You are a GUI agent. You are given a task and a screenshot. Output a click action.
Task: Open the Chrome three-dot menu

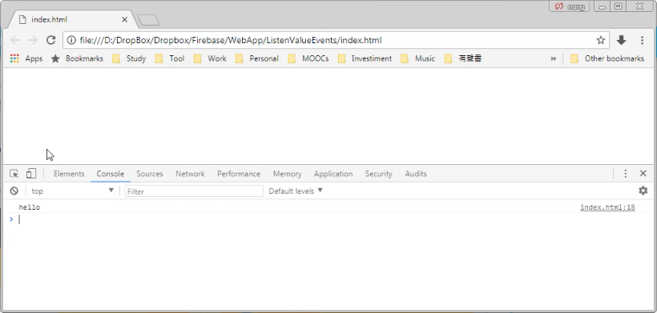point(642,40)
